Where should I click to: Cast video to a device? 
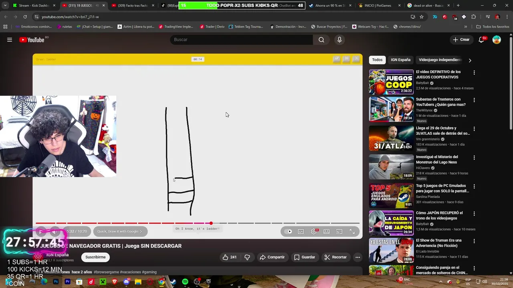click(x=339, y=231)
